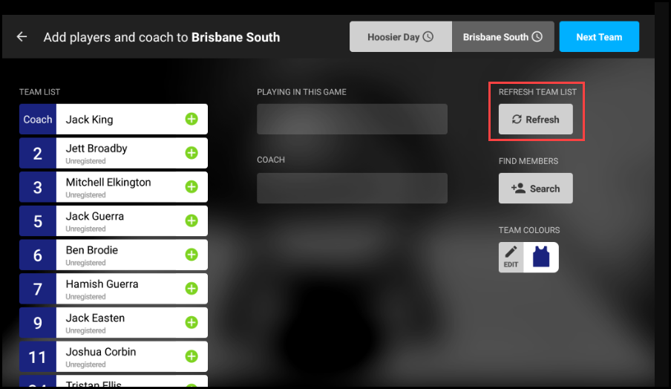Switch to the Hoosier Day team tab
Viewport: 671px width, 389px height.
click(401, 37)
